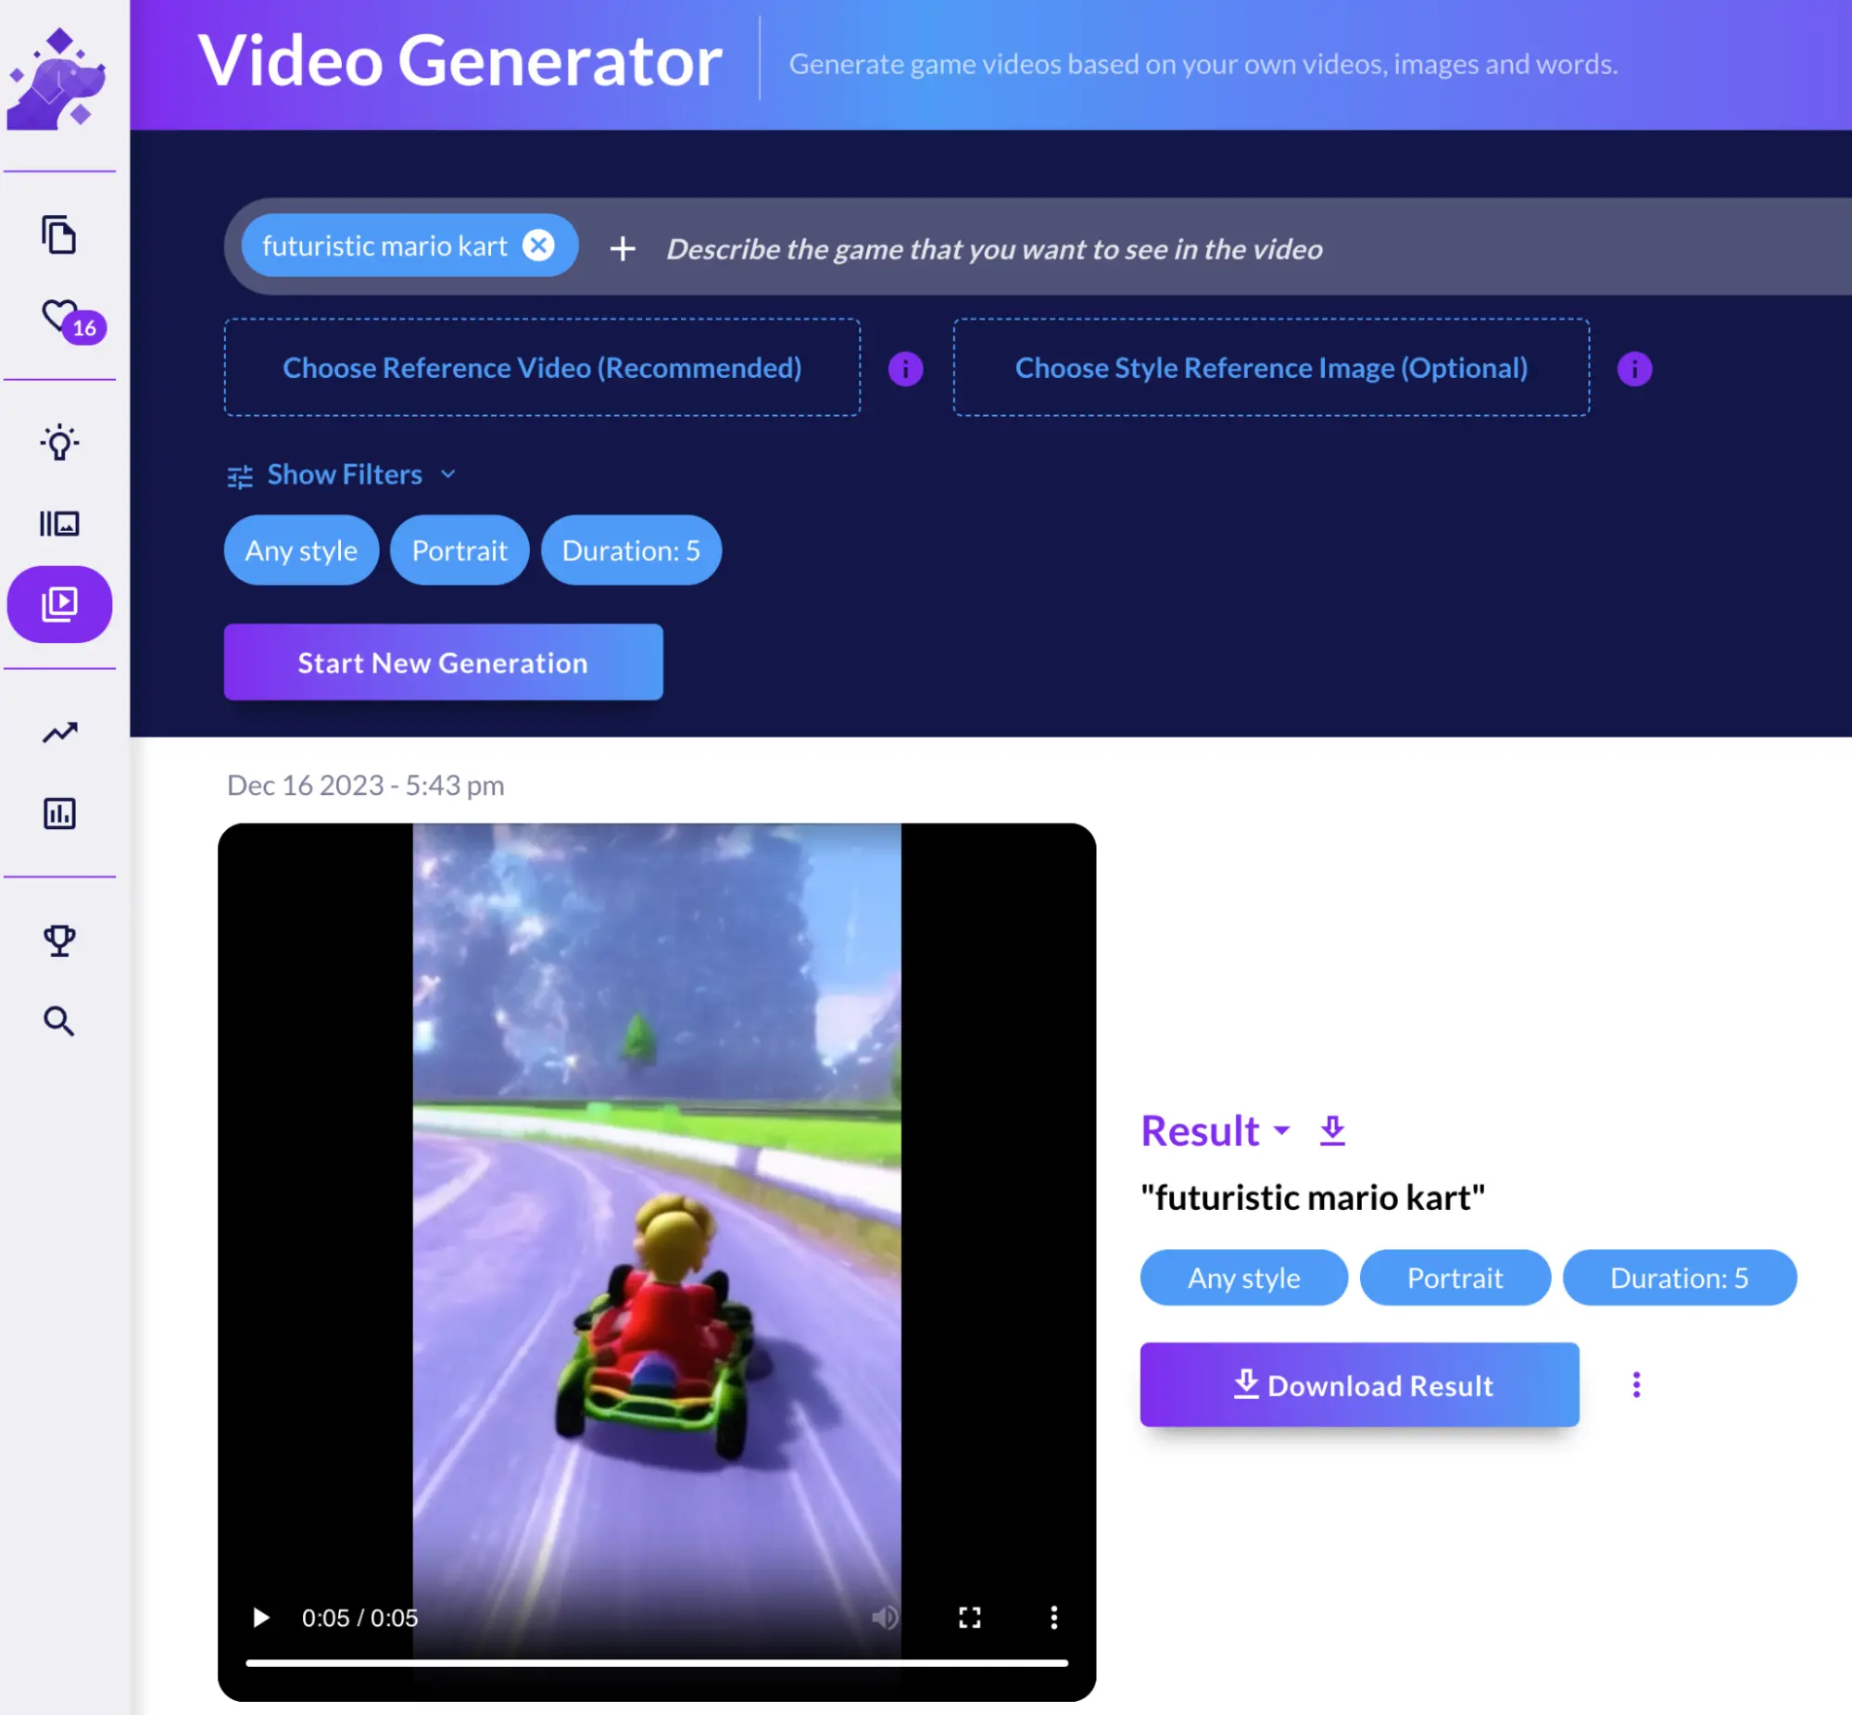Open the trophy sidebar icon
Image resolution: width=1852 pixels, height=1715 pixels.
pos(59,940)
